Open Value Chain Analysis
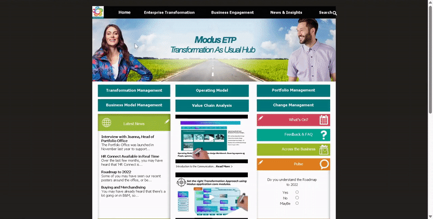Image resolution: width=433 pixels, height=219 pixels. coord(212,105)
